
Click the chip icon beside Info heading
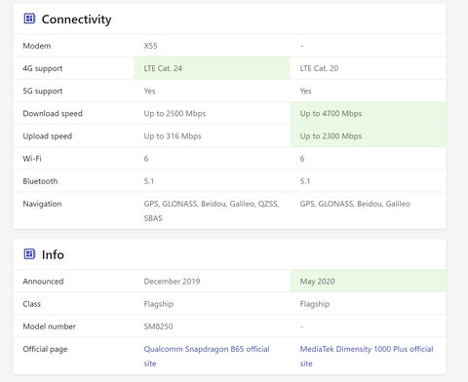[29, 254]
